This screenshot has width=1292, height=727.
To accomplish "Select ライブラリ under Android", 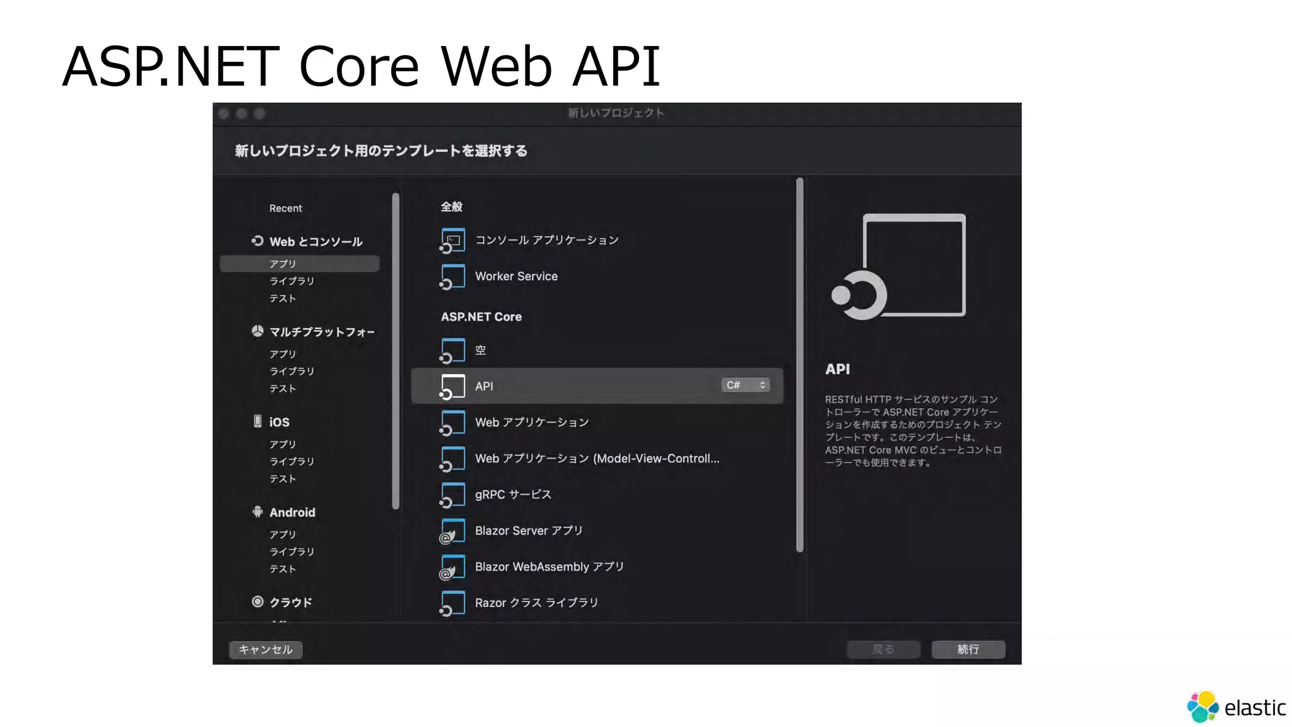I will 291,552.
